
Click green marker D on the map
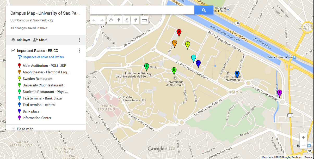[x=174, y=71]
